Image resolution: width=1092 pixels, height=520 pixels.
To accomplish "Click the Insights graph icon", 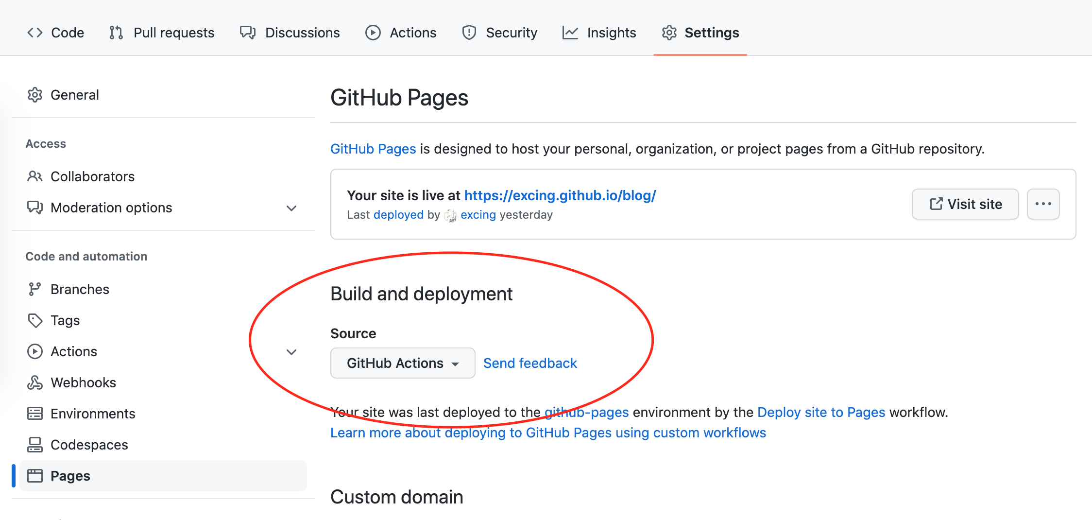I will coord(570,33).
